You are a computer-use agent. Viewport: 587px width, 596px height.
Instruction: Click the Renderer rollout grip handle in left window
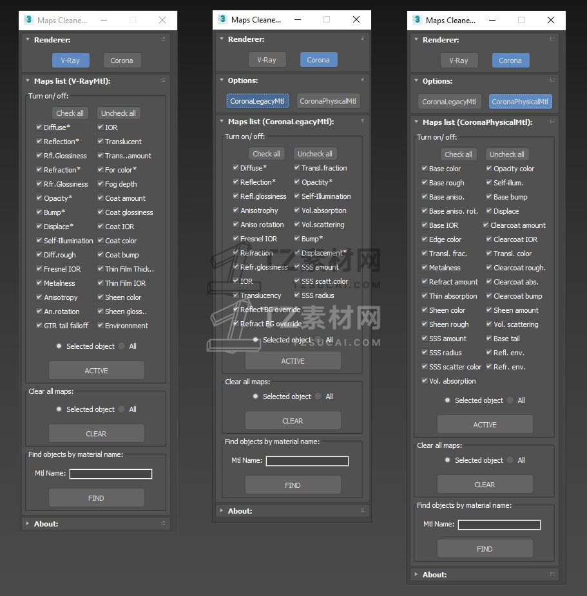(163, 39)
